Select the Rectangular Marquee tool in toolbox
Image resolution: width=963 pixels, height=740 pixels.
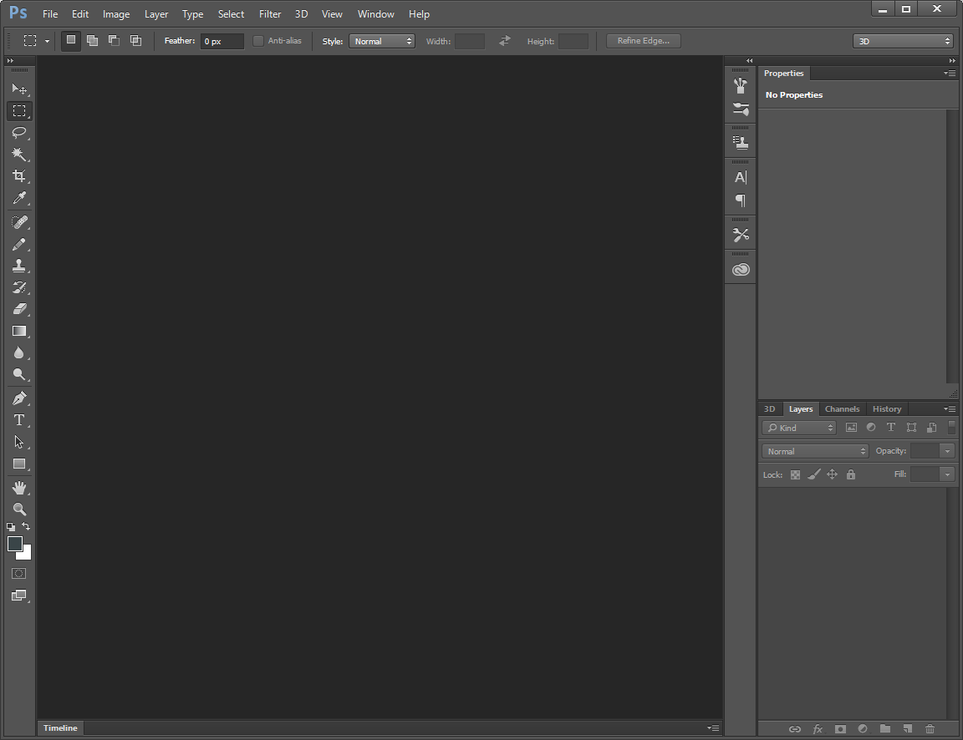tap(19, 111)
